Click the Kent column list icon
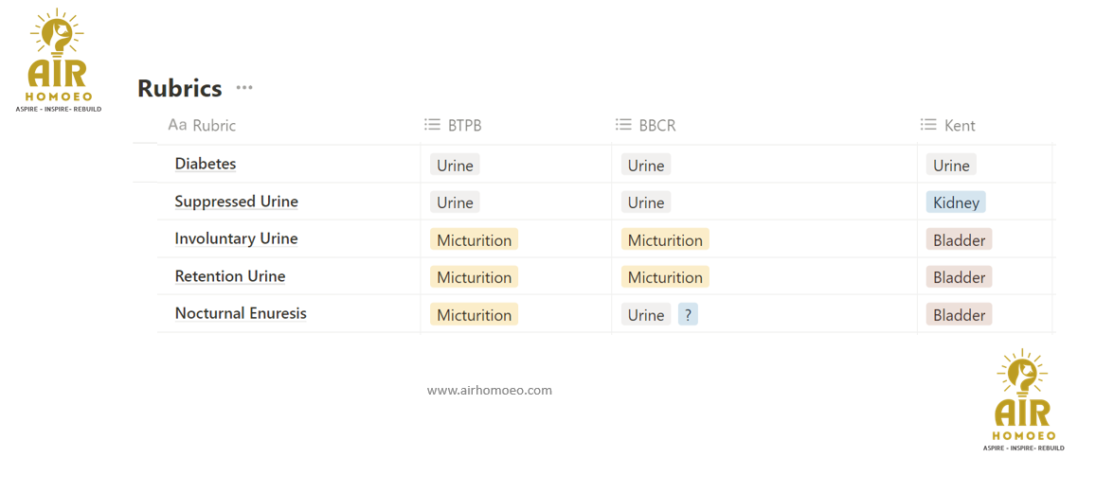 (928, 125)
